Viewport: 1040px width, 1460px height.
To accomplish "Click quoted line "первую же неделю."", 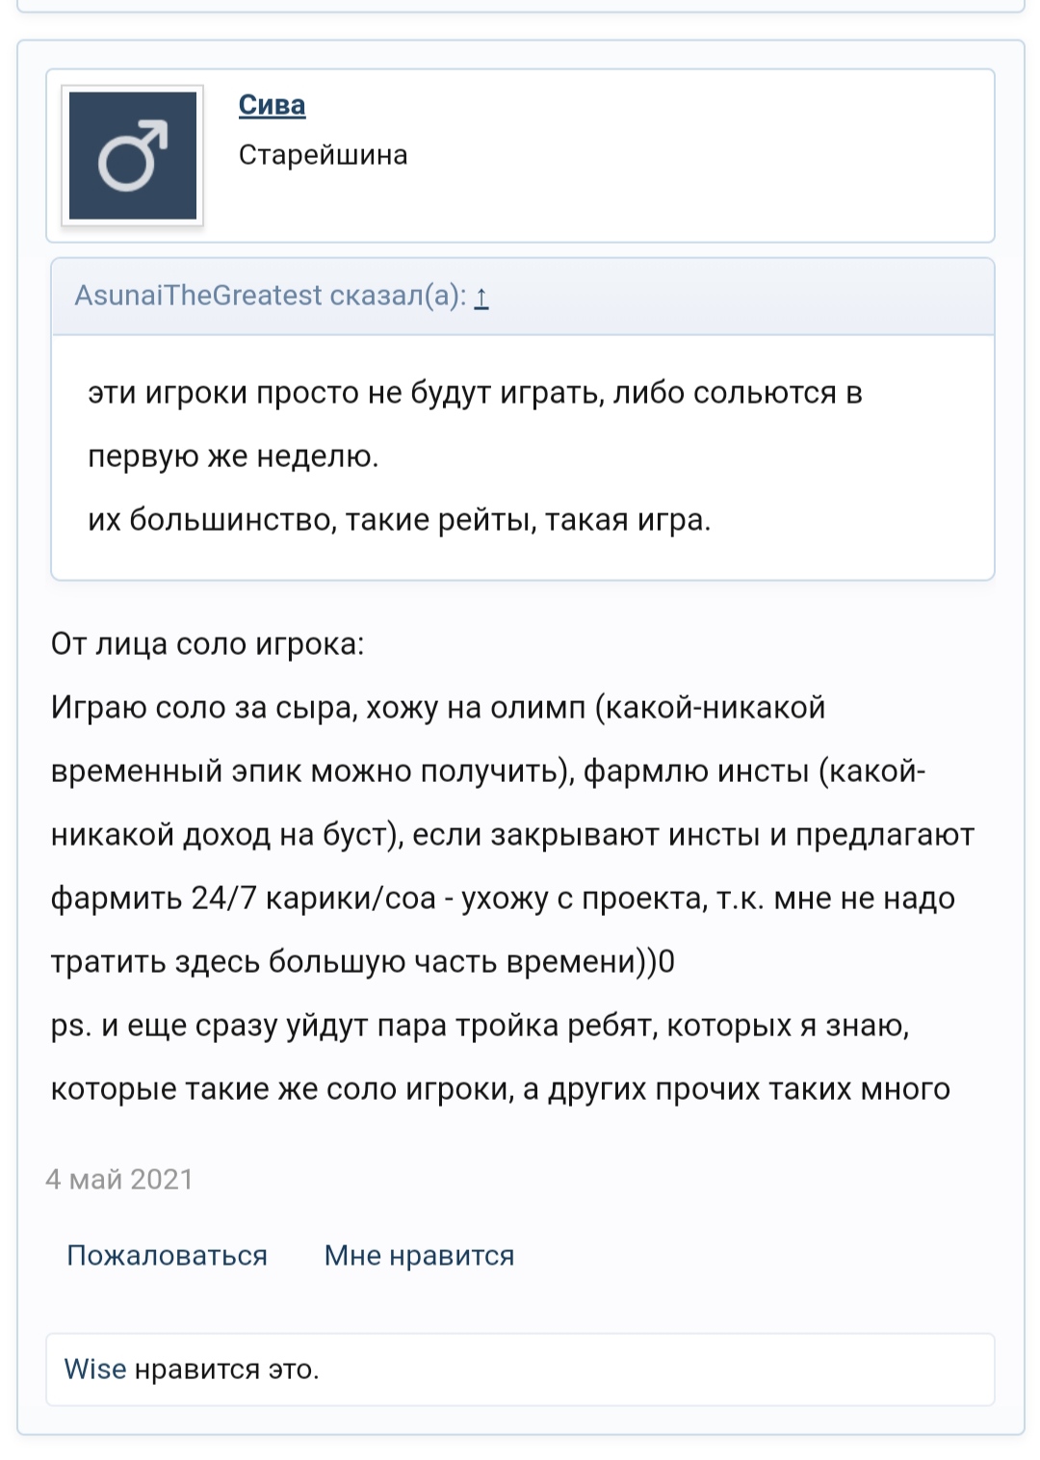I will click(233, 456).
